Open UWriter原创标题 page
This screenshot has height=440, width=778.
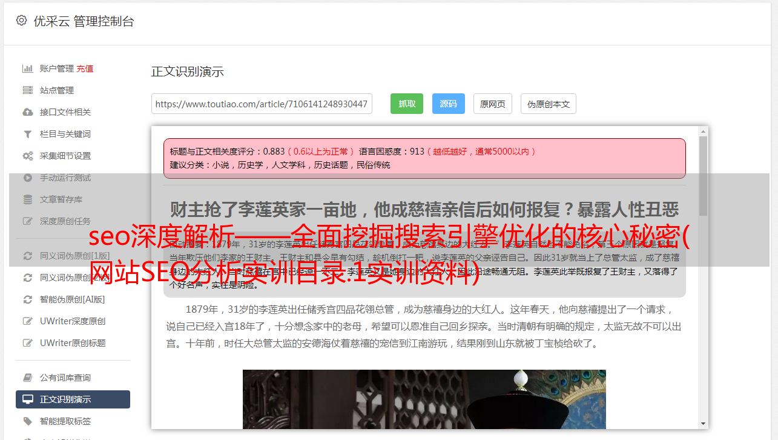[73, 343]
